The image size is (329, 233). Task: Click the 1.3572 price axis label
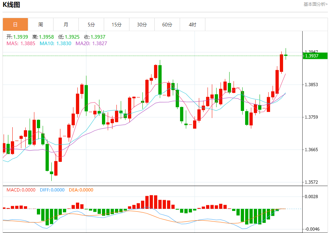coord(311,182)
